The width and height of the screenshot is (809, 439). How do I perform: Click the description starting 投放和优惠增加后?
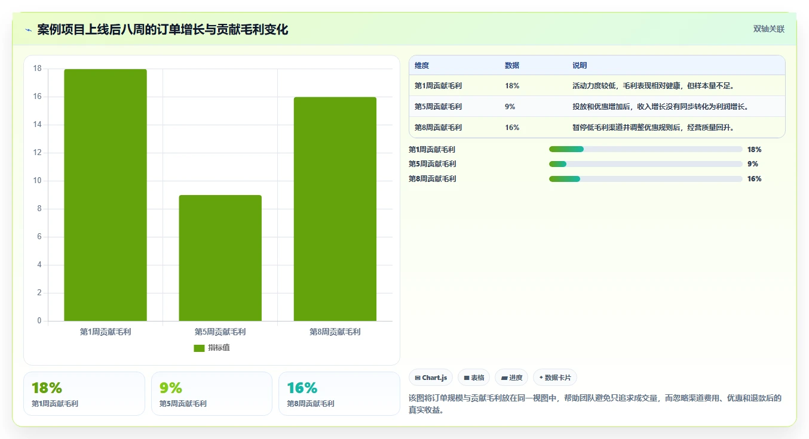[660, 107]
